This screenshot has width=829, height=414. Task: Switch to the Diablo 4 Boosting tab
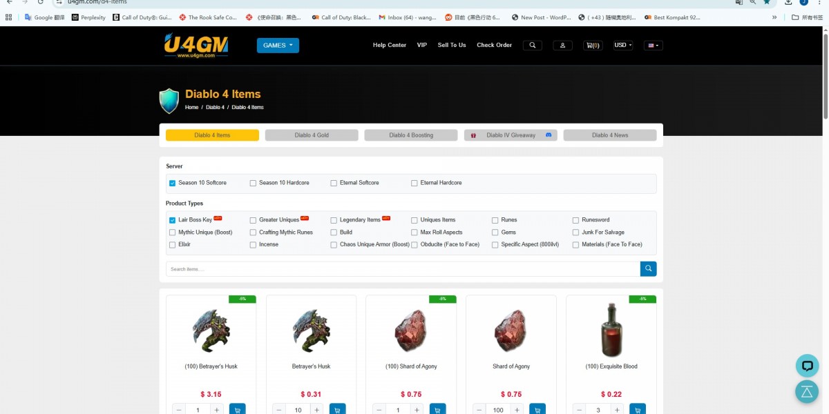coord(411,135)
